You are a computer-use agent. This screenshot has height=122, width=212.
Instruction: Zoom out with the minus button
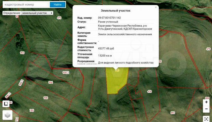point(206,109)
